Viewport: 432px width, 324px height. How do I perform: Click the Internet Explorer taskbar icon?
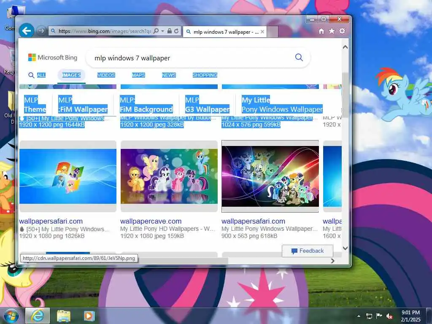[x=38, y=316]
